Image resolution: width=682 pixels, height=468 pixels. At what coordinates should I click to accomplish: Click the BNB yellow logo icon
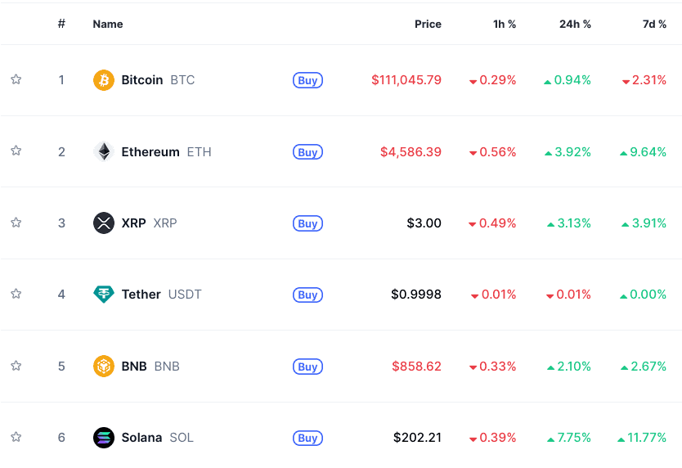104,366
